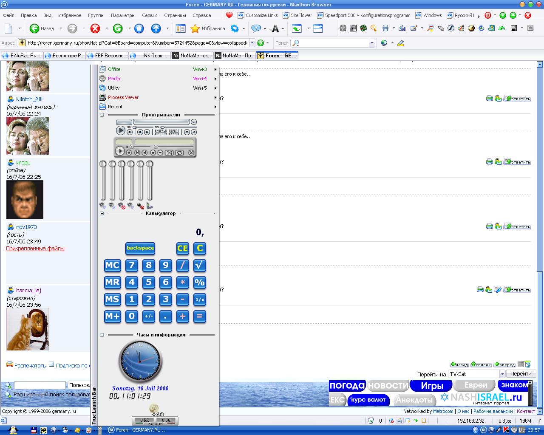Click the blue grid toolbar icon

point(385,28)
